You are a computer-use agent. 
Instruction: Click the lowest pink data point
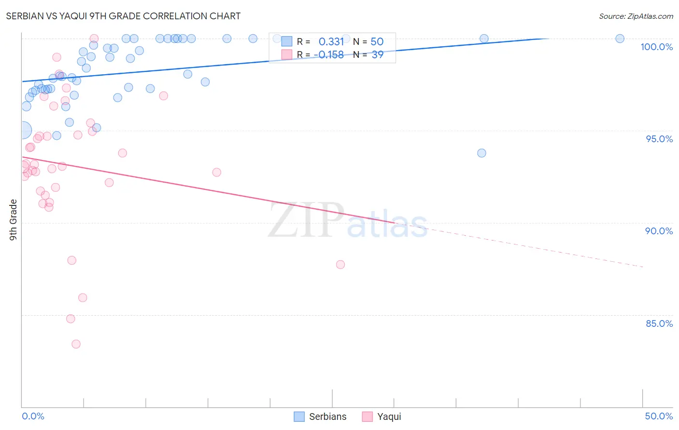[x=76, y=344]
